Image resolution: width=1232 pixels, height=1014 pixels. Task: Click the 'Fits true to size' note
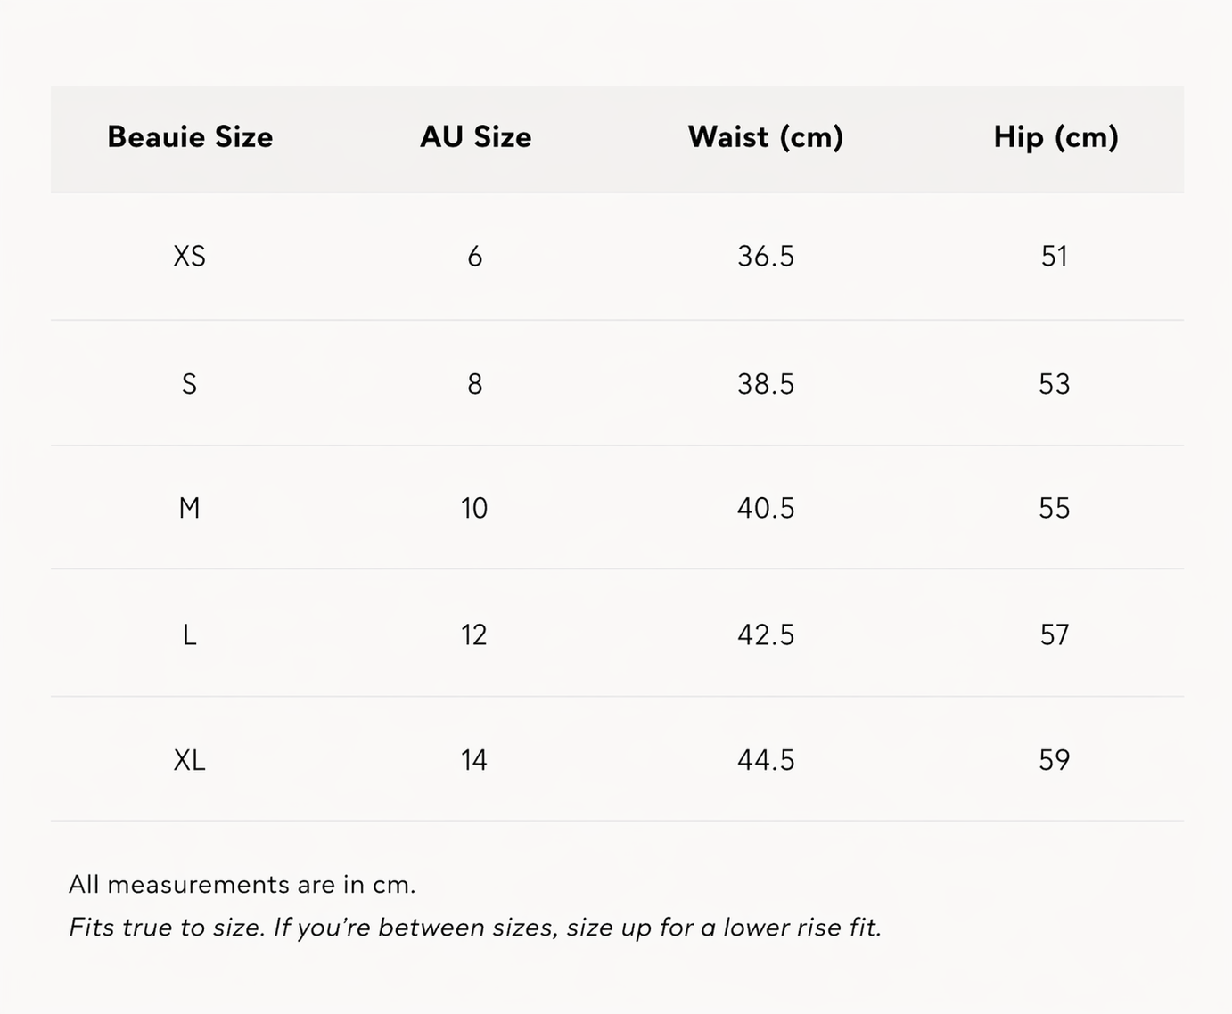pos(475,928)
